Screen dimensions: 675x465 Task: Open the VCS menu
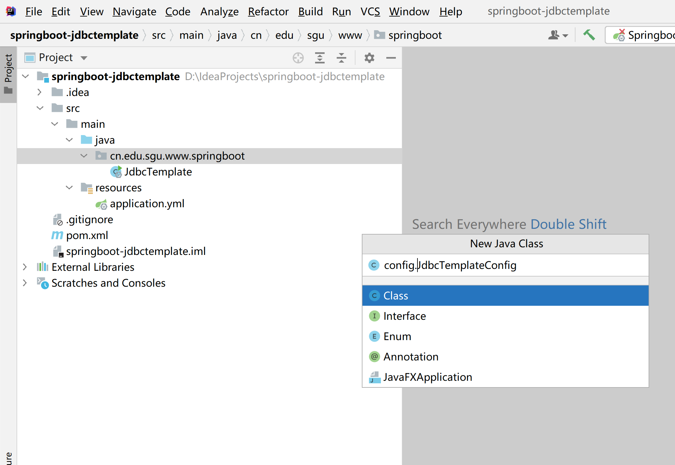point(370,11)
